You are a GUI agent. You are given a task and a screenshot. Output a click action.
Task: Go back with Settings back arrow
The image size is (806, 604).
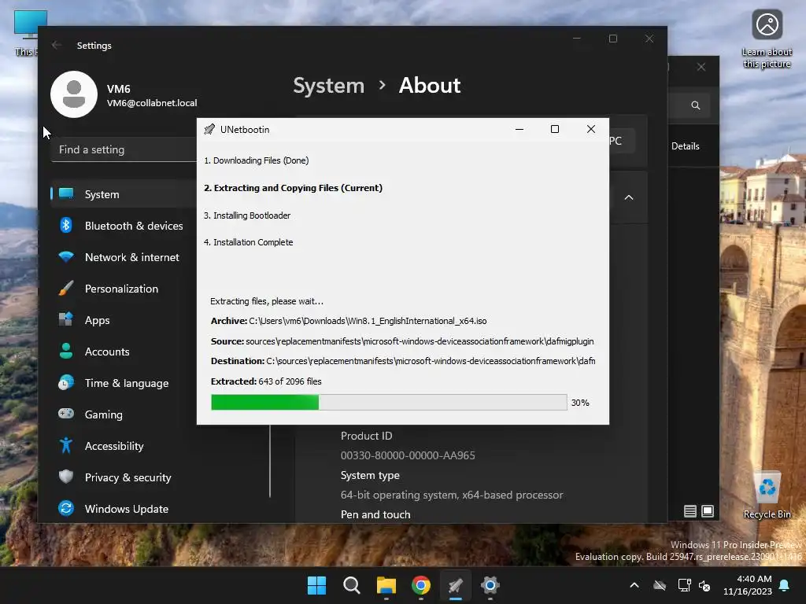coord(57,45)
